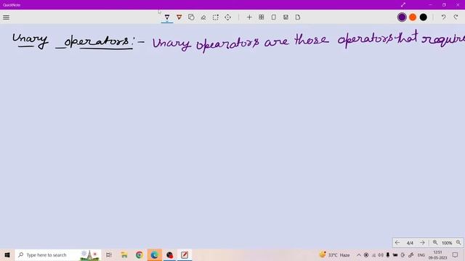Open the hamburger menu
The image size is (465, 261).
click(7, 17)
